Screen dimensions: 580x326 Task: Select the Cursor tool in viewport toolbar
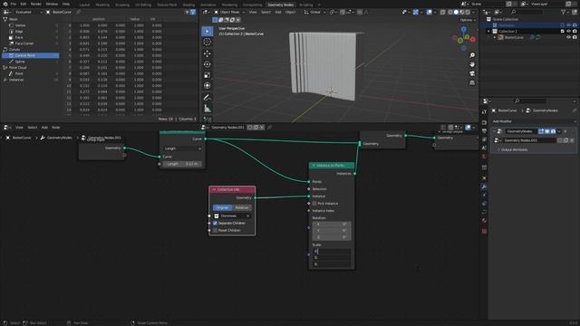tap(208, 42)
